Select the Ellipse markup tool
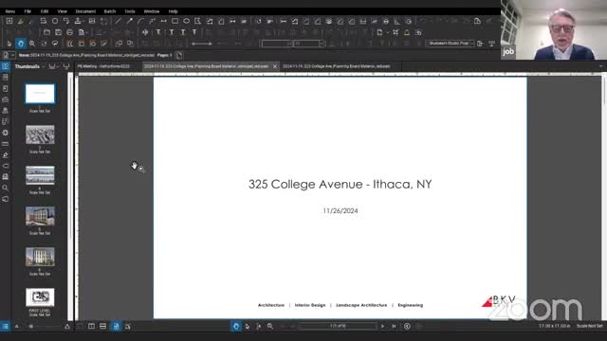Viewport: 607px width, 341px height. click(x=187, y=21)
